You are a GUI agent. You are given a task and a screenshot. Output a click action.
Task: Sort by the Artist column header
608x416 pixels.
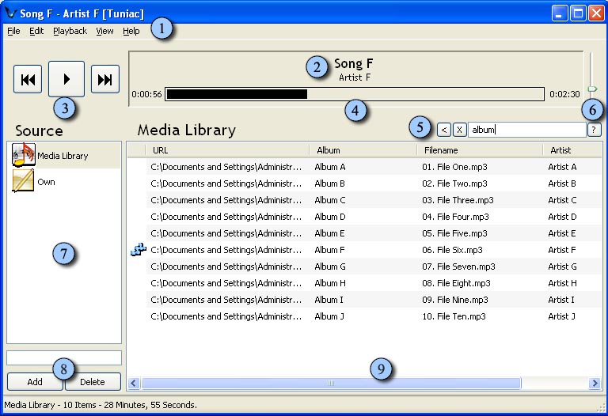click(x=570, y=149)
